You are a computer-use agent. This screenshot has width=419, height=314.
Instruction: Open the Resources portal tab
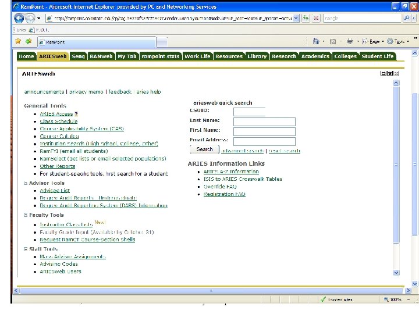click(229, 56)
